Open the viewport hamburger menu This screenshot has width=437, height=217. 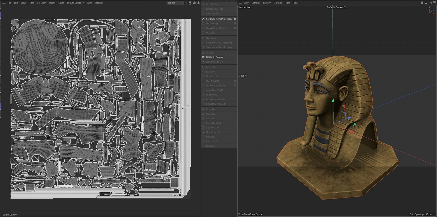[x=240, y=3]
